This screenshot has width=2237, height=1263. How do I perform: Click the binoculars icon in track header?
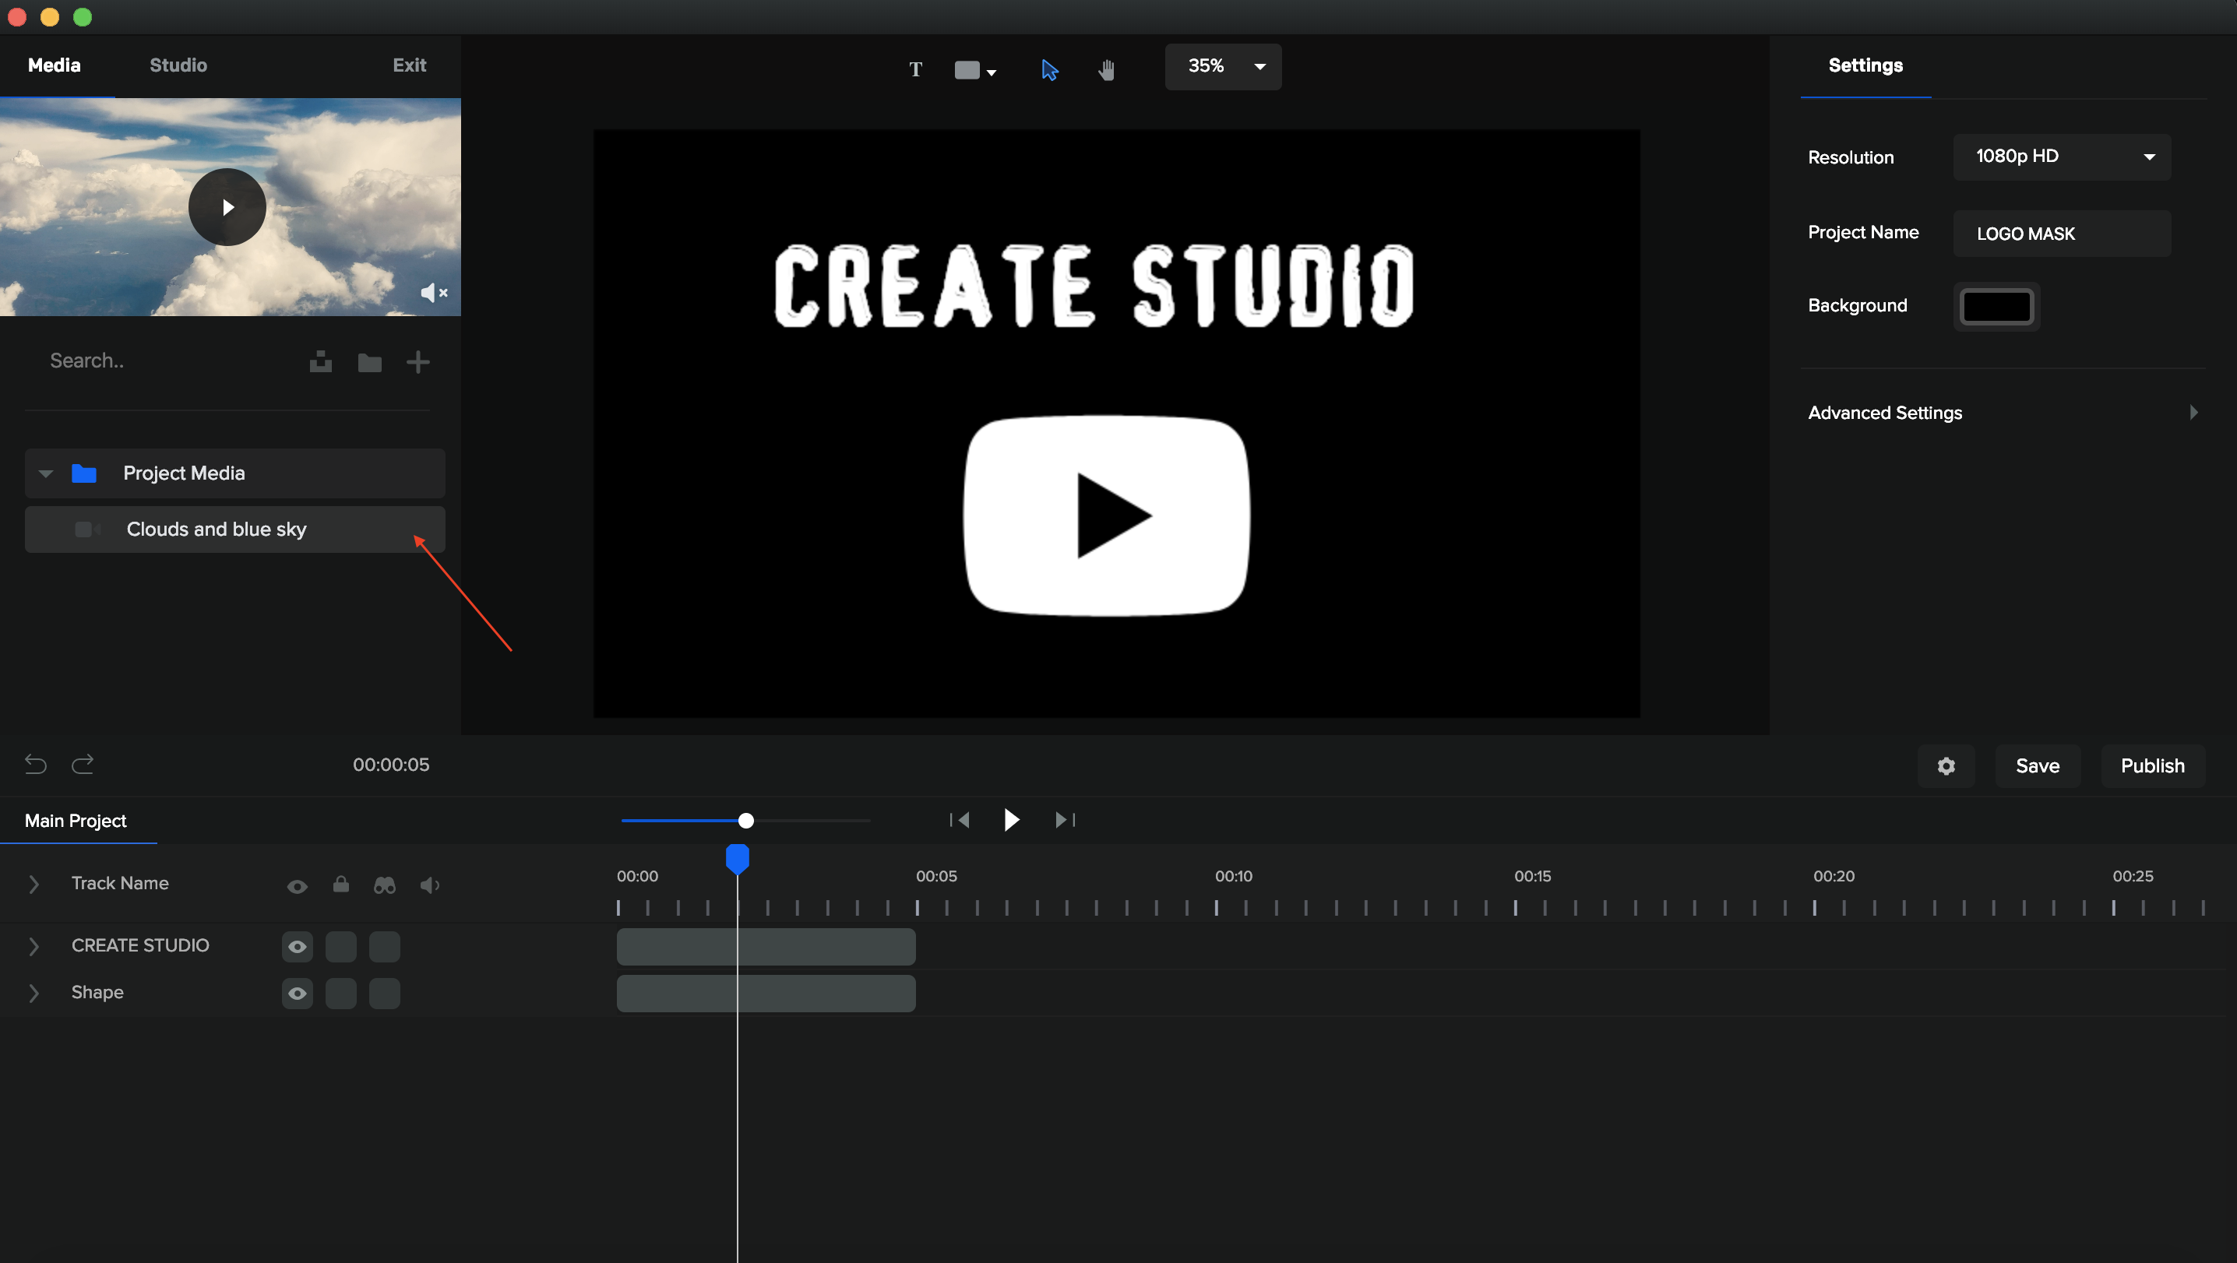385,885
